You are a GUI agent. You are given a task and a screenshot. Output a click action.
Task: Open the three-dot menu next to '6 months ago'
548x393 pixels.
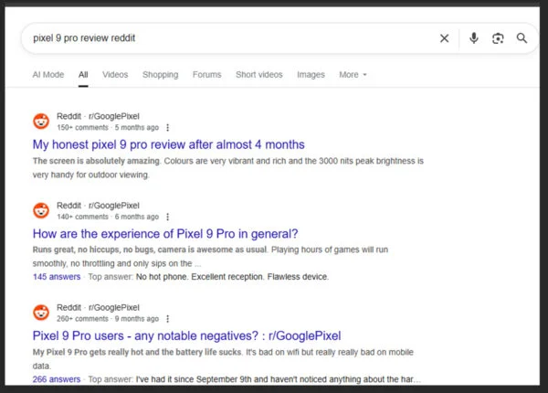point(168,217)
